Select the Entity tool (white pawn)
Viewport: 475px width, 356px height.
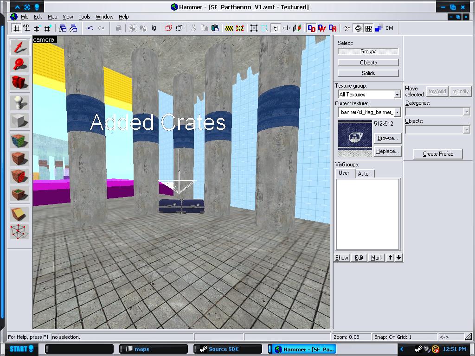[x=19, y=102]
